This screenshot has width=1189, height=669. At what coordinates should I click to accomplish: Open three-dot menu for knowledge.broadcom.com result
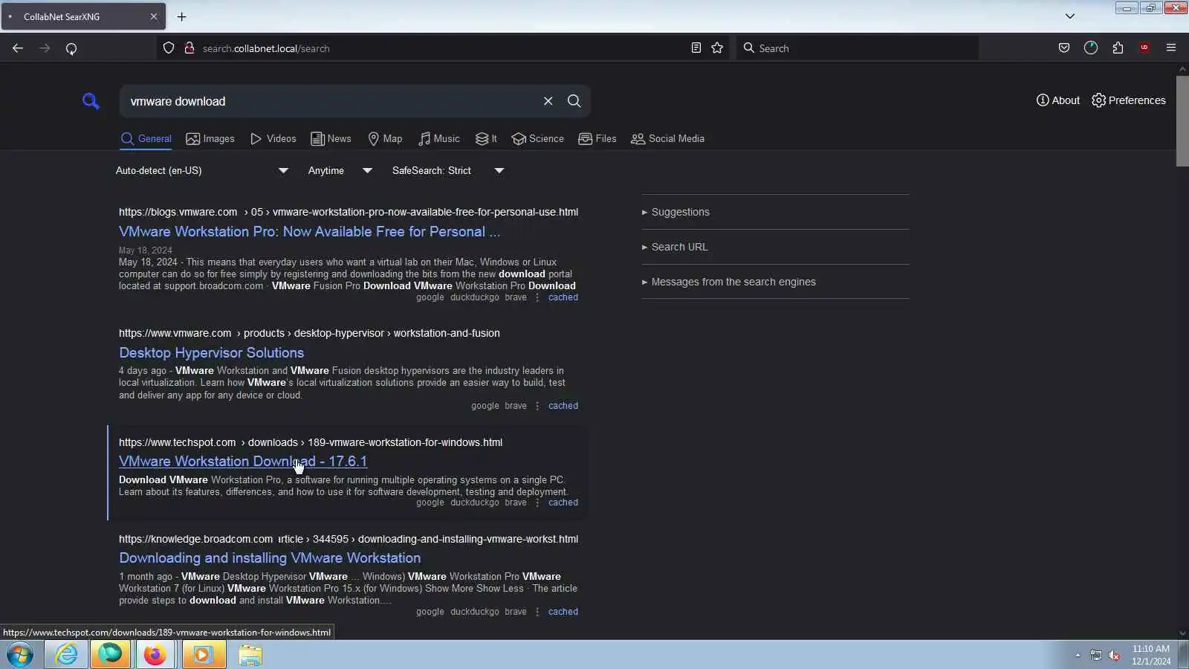coord(537,612)
